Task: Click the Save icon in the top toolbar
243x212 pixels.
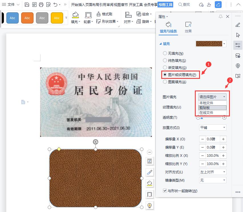Action: tap(27, 5)
